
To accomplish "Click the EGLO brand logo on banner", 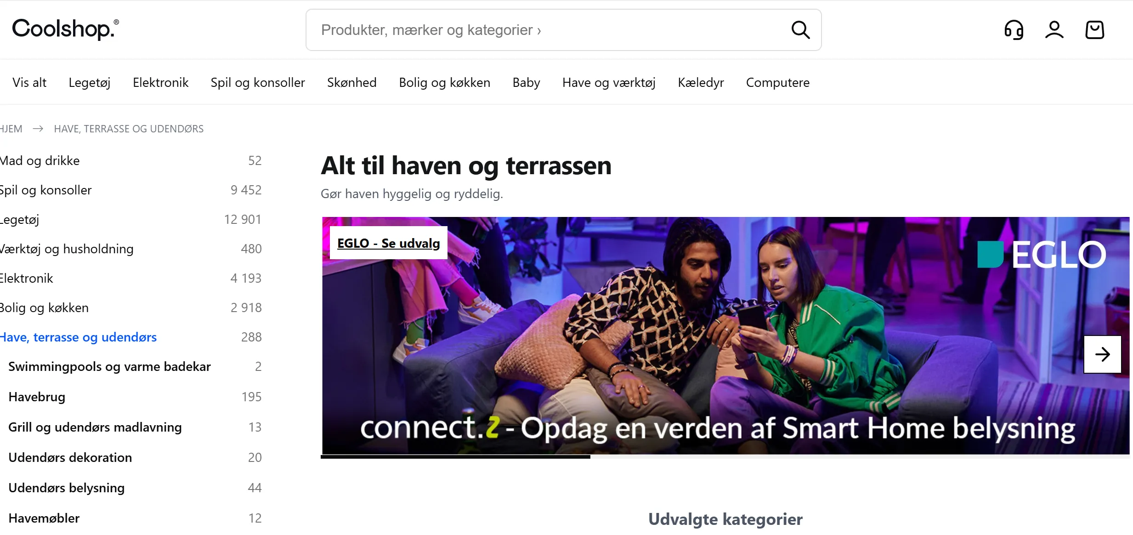I will click(x=1042, y=255).
